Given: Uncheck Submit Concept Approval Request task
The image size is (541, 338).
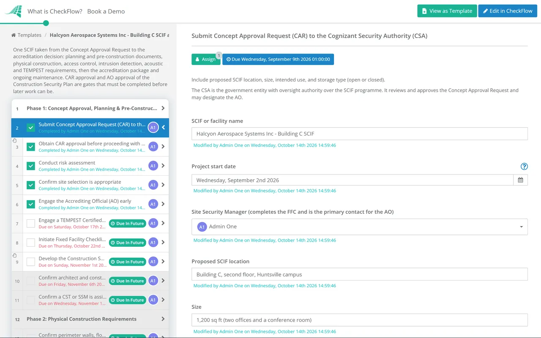Looking at the screenshot, I should point(31,128).
